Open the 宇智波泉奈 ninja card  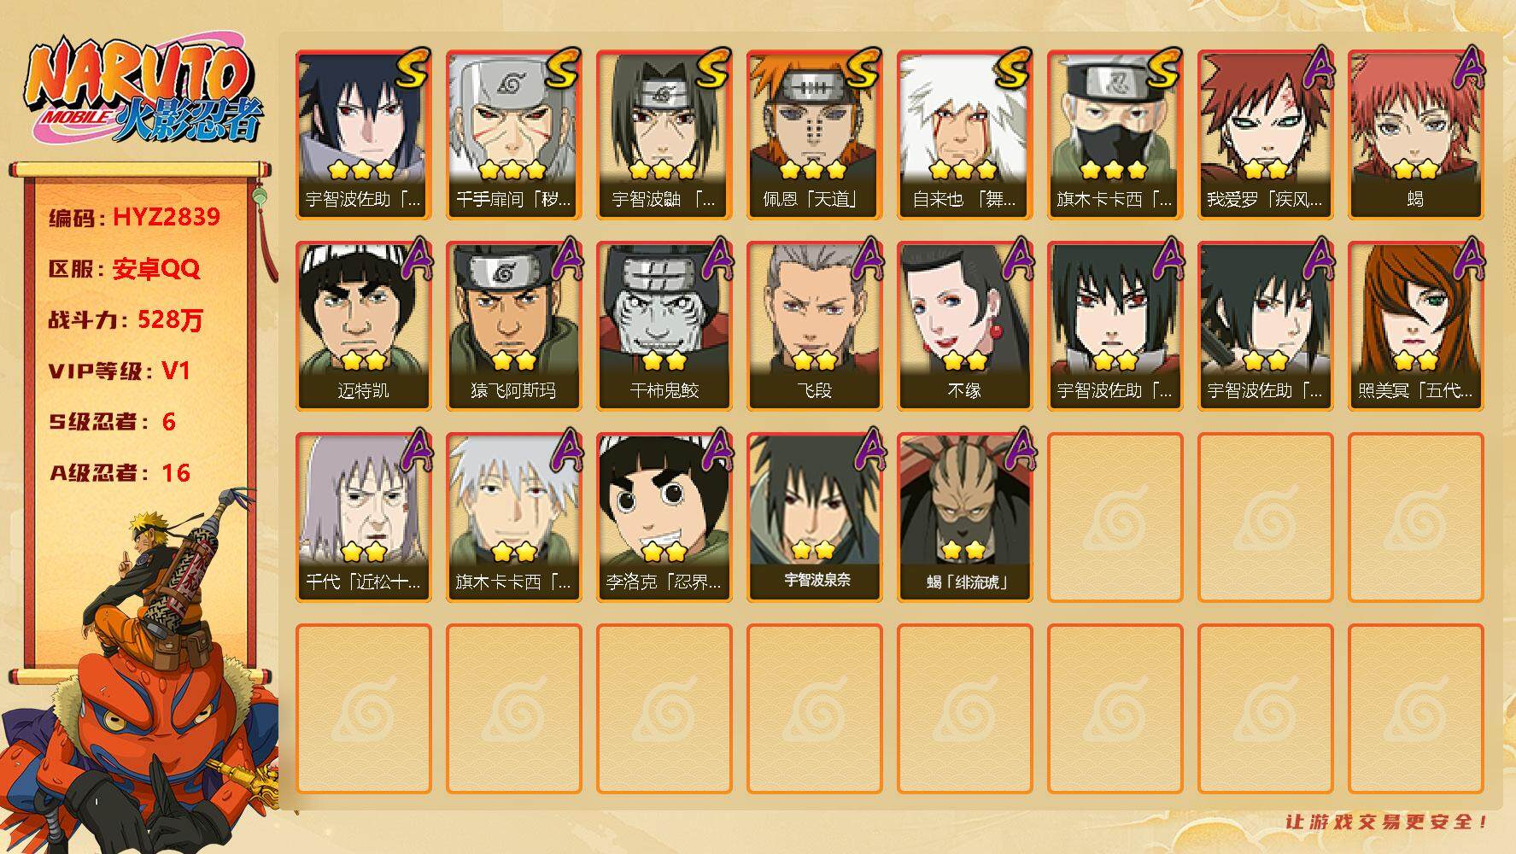tap(814, 518)
